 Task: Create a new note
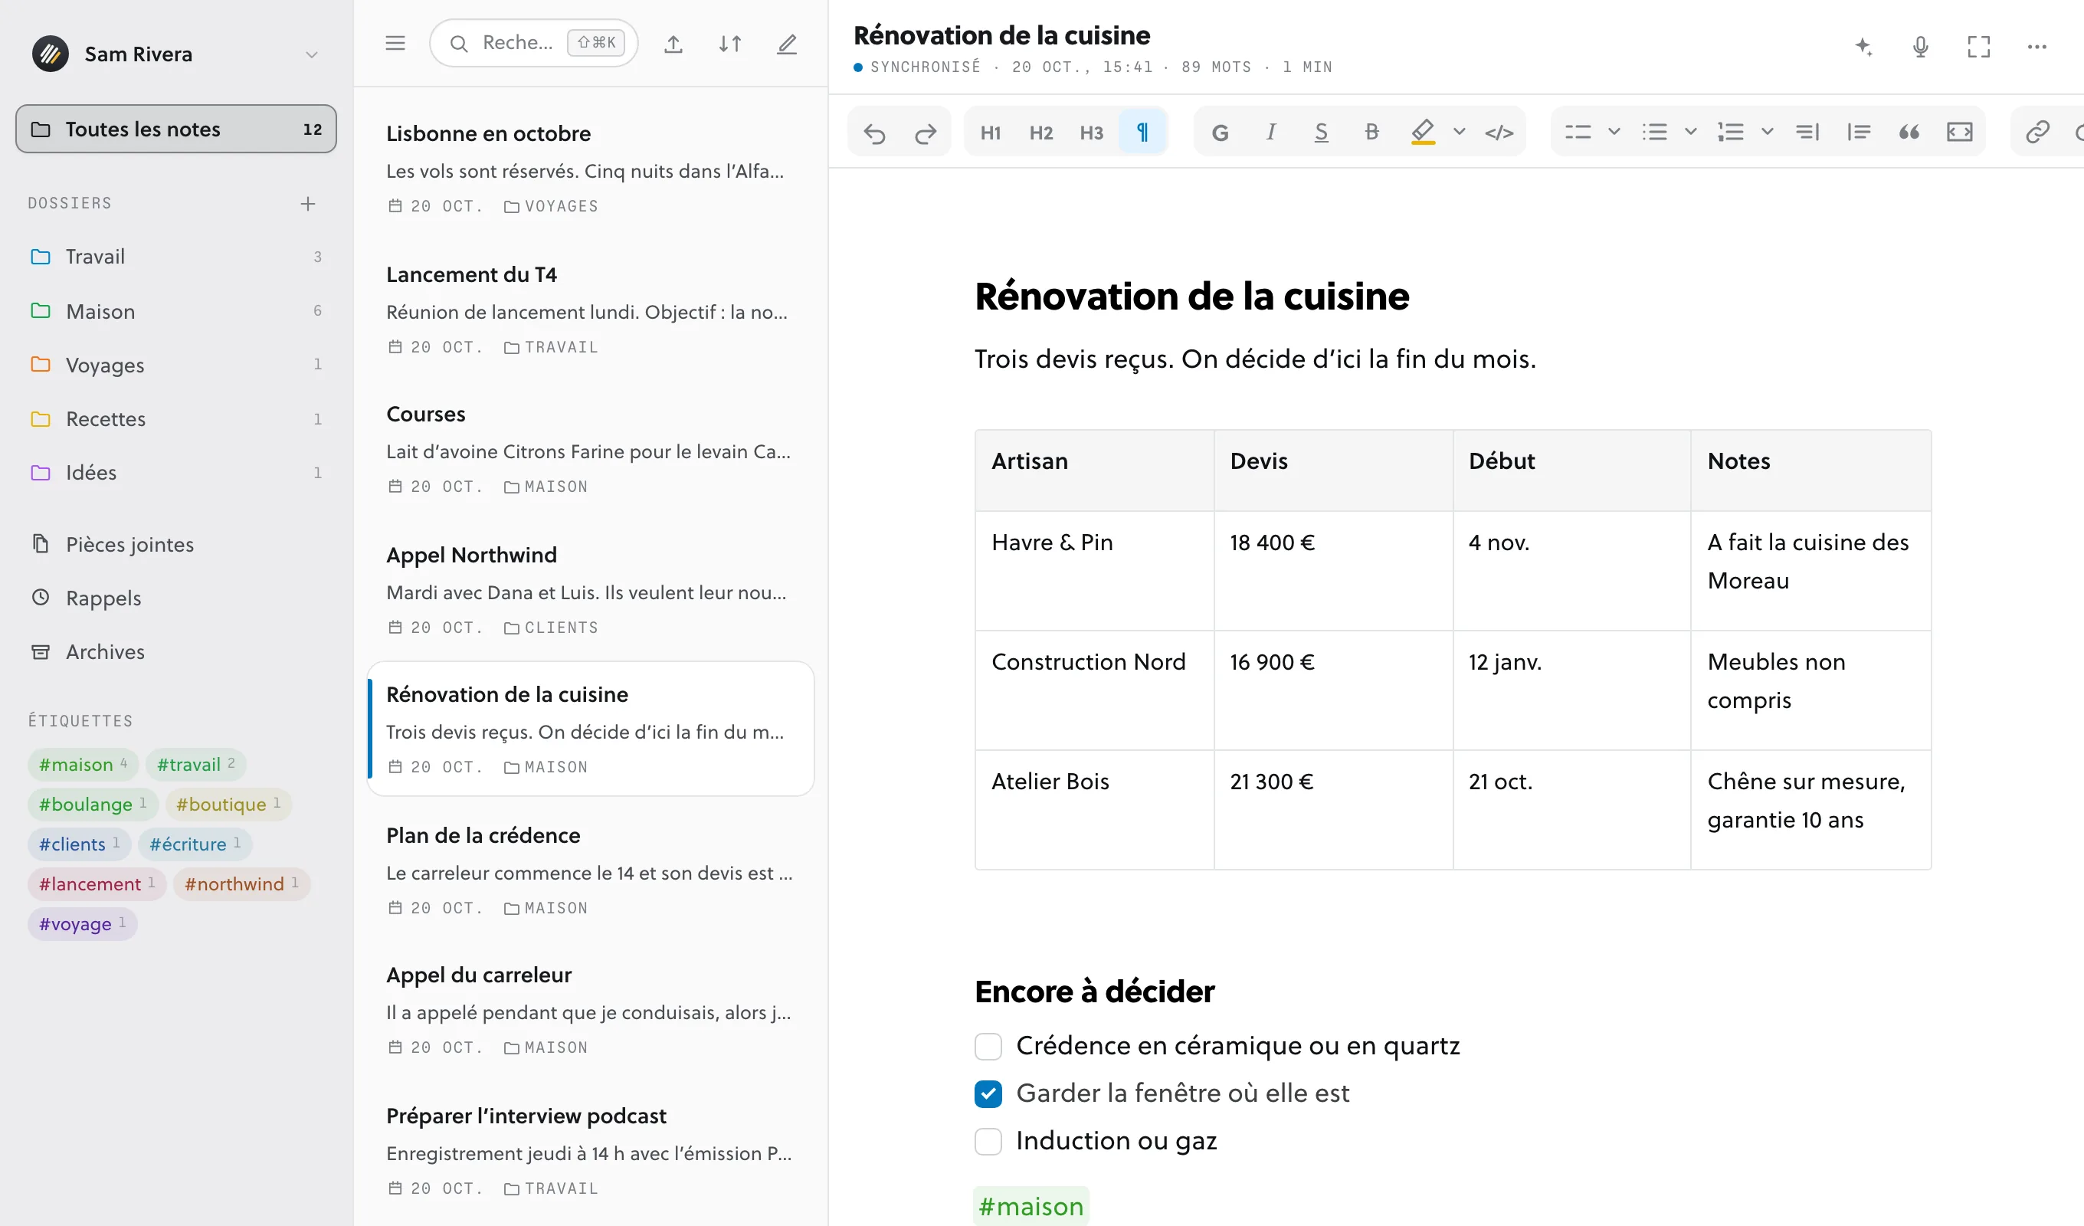[788, 44]
